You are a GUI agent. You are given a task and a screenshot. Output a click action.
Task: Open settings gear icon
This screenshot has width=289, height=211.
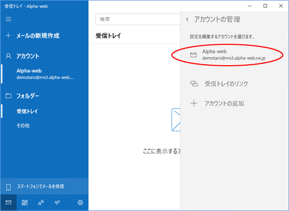point(80,202)
